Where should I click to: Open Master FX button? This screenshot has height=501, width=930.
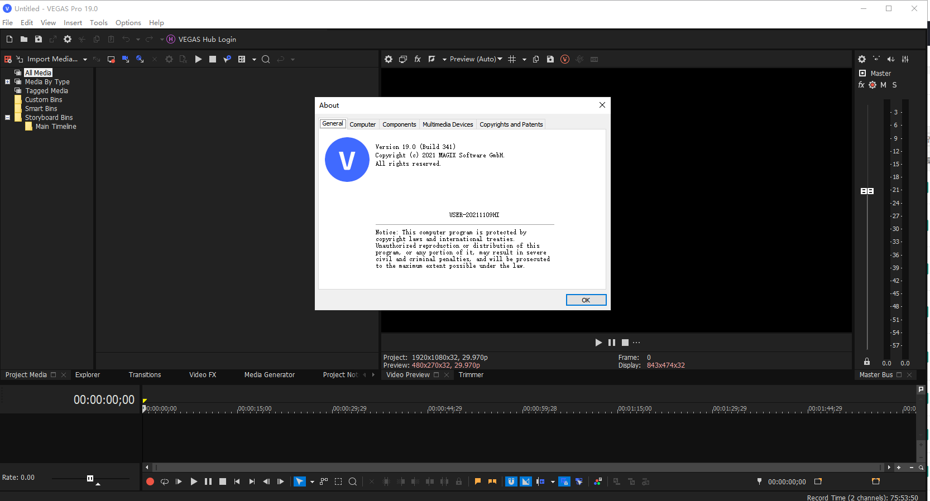click(x=861, y=85)
